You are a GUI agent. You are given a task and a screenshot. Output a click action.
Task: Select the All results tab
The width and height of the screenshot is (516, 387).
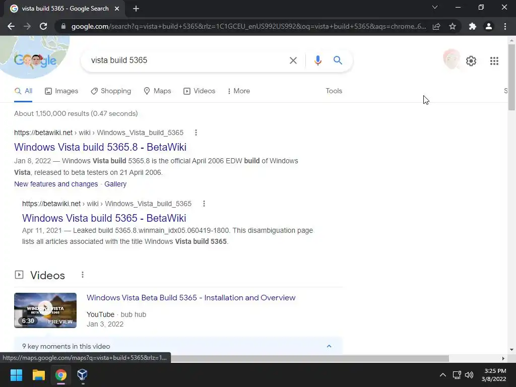click(x=23, y=91)
